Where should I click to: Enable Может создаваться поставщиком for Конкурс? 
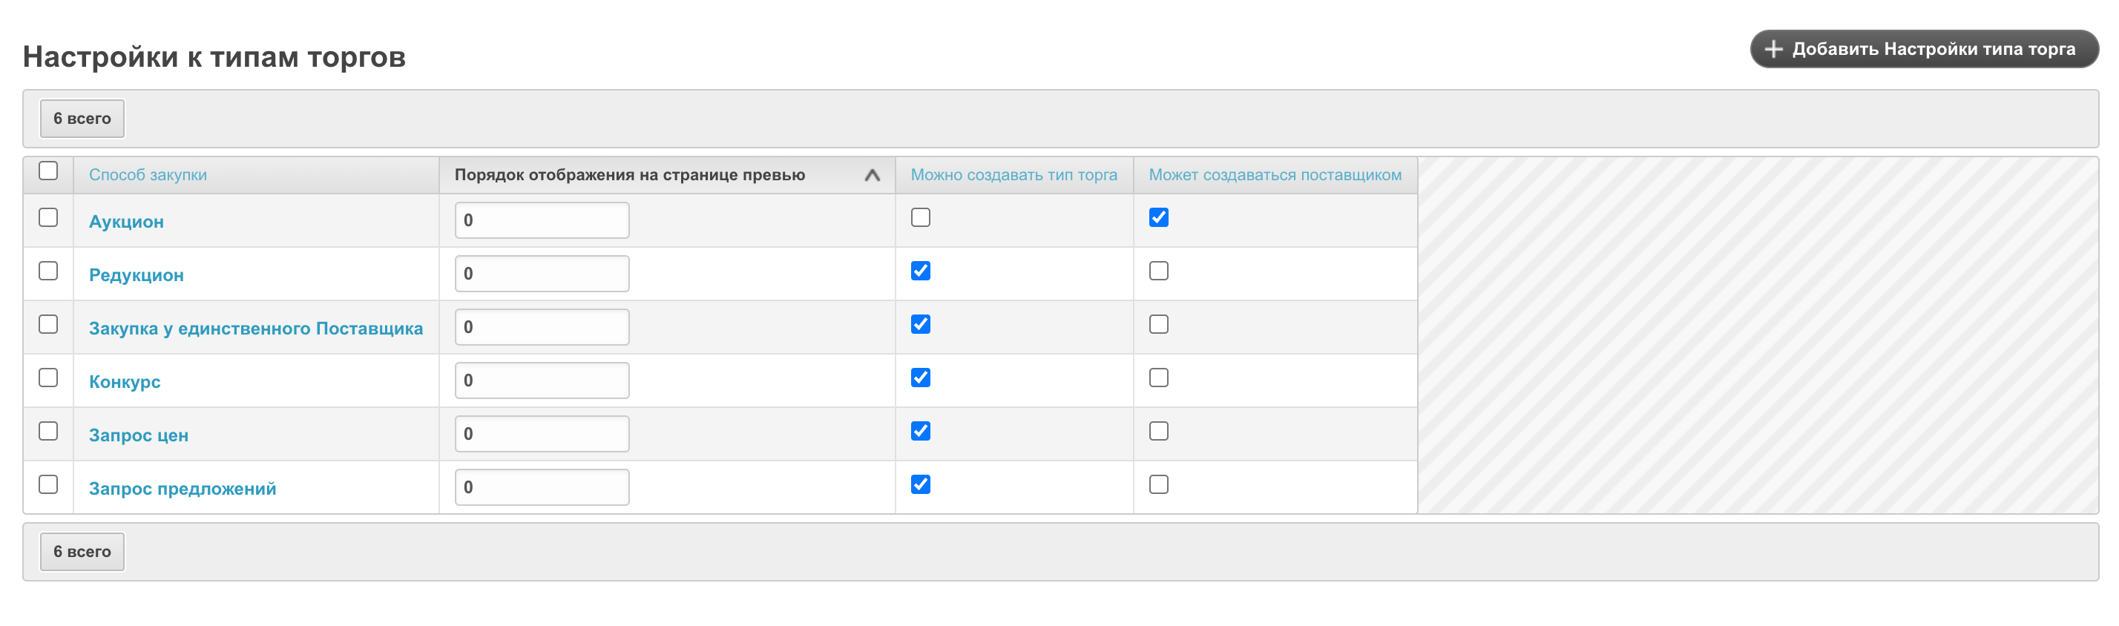pyautogui.click(x=1158, y=378)
